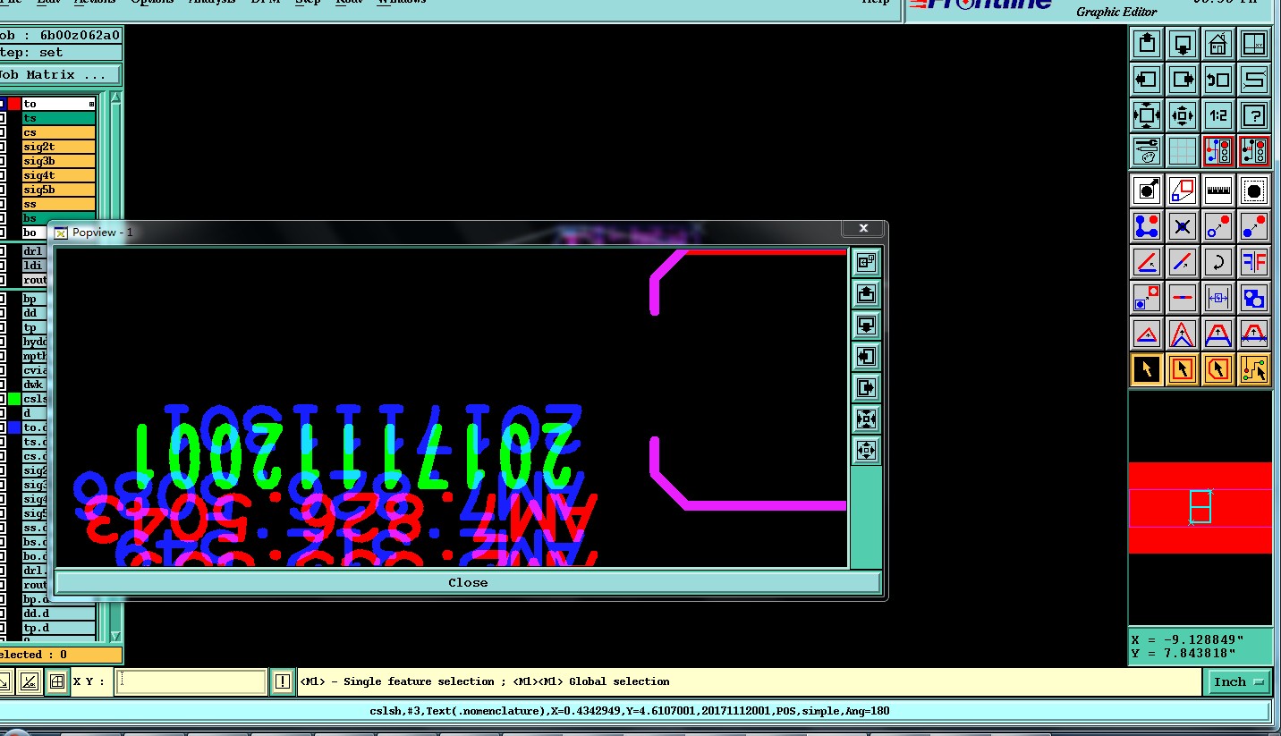The width and height of the screenshot is (1281, 736).
Task: Select the rotate arrow tool
Action: [x=1218, y=262]
